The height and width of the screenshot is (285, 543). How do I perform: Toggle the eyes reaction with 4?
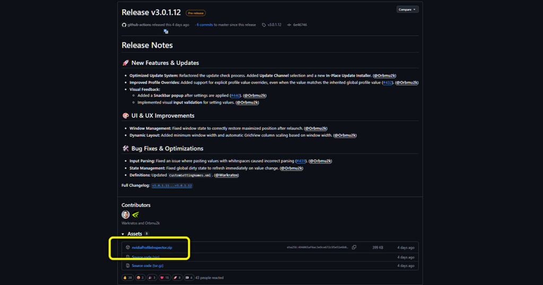coord(189,278)
